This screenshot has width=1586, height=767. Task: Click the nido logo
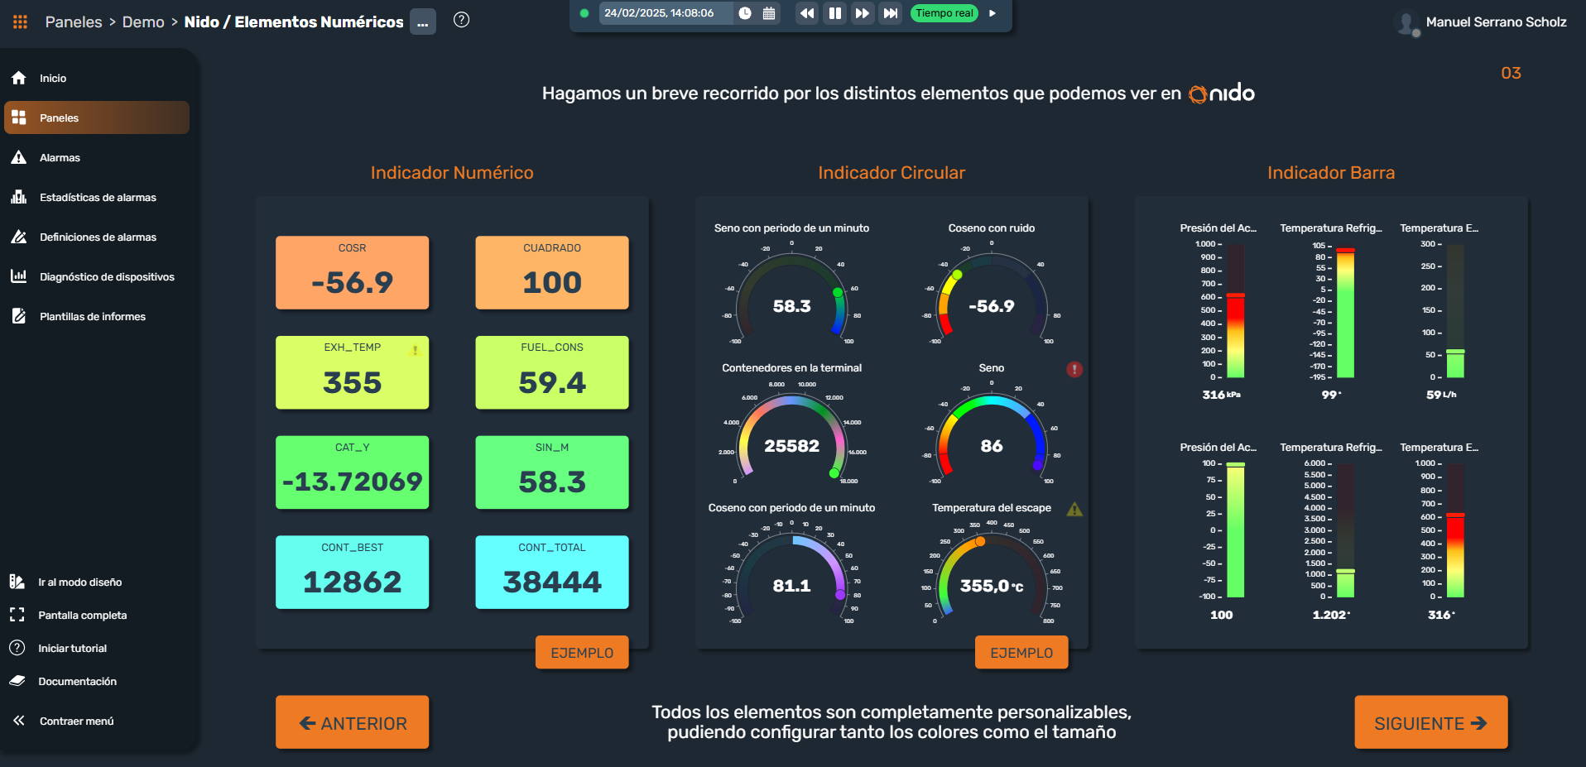coord(1222,93)
